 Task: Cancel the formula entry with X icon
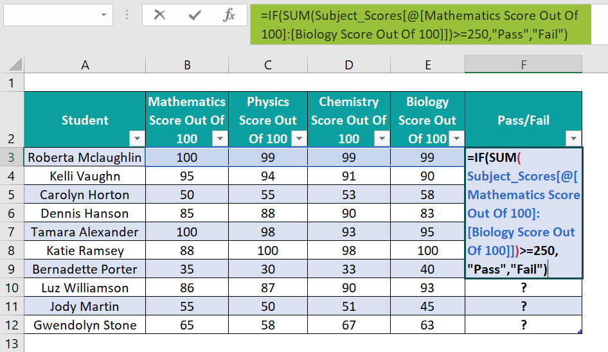point(159,15)
